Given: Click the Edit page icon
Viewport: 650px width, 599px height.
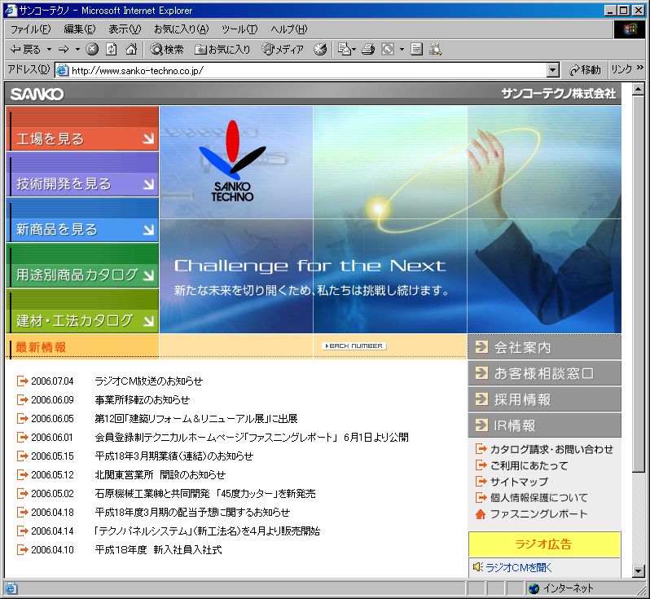Looking at the screenshot, I should pyautogui.click(x=388, y=50).
